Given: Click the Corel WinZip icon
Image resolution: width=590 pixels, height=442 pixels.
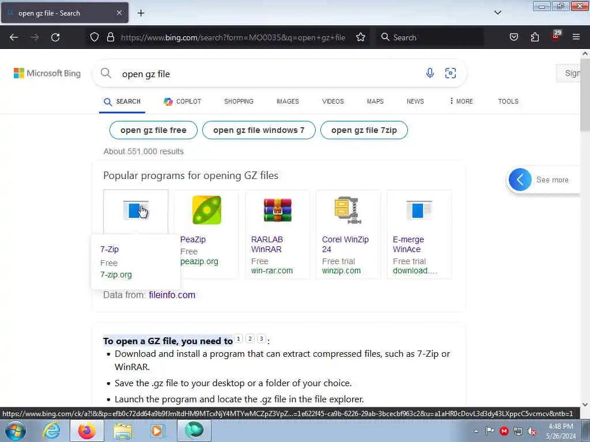Looking at the screenshot, I should tap(349, 210).
